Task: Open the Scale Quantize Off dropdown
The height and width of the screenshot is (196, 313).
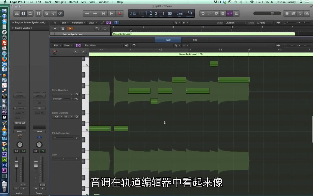Action: 58,117
